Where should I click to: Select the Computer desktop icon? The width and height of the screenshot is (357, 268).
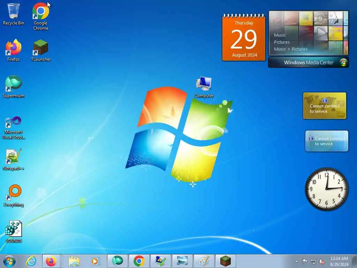coord(204,87)
